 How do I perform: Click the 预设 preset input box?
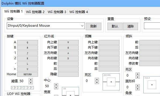click(152, 26)
